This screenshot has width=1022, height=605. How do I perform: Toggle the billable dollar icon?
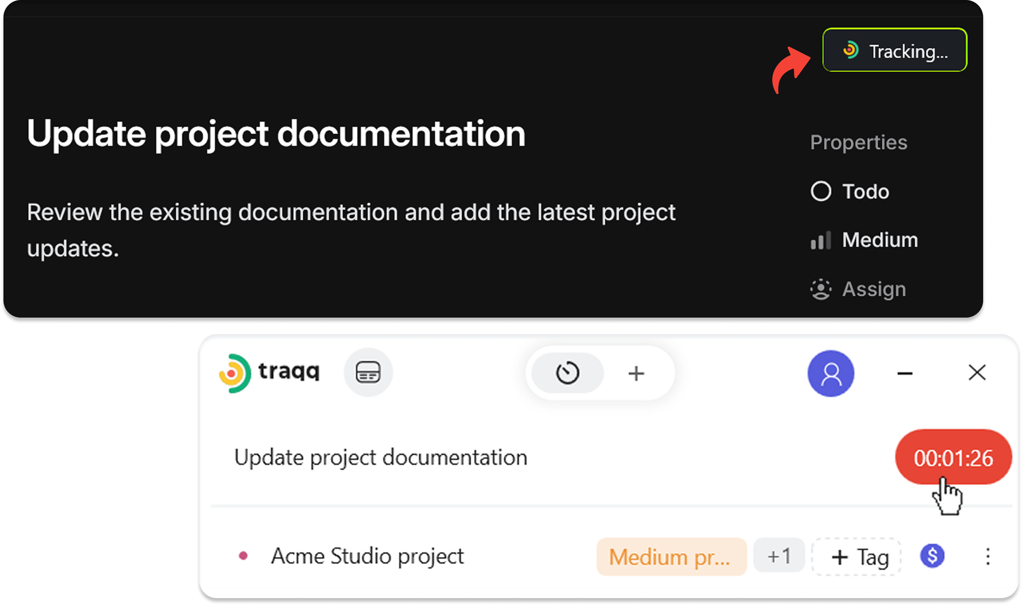pos(932,556)
